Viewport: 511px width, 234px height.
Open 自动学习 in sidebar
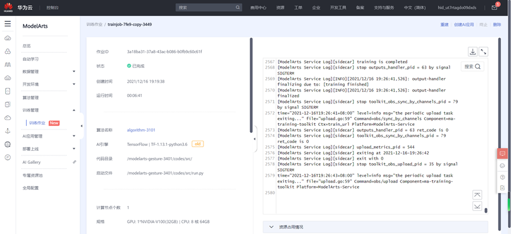(x=31, y=59)
